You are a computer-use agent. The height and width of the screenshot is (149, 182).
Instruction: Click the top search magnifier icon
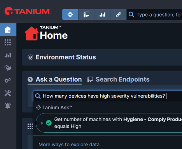(131, 15)
